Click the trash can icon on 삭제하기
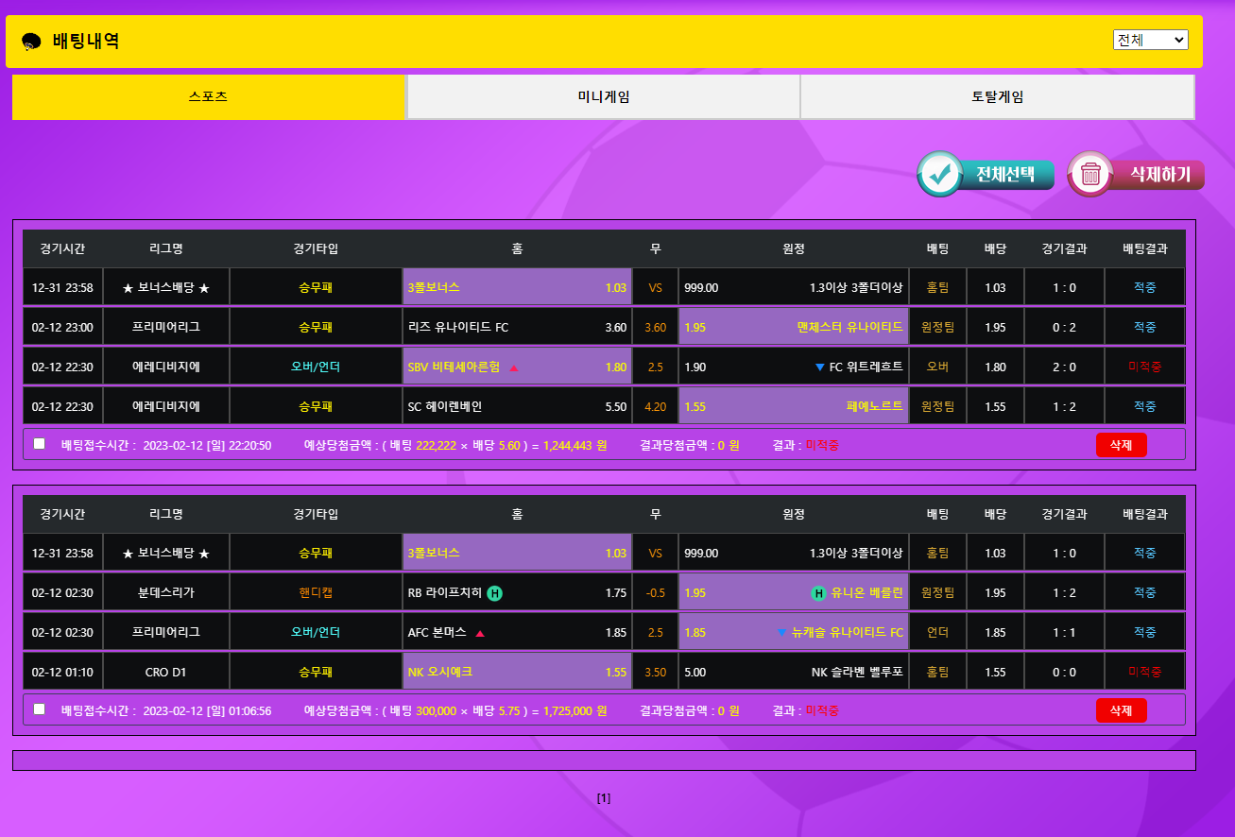Screen dimensions: 1235x837 pos(1090,175)
